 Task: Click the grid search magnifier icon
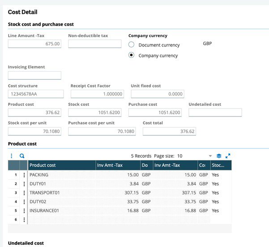click(x=22, y=156)
